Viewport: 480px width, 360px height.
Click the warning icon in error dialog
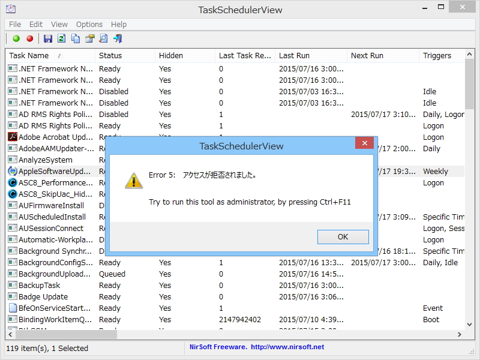pos(134,181)
